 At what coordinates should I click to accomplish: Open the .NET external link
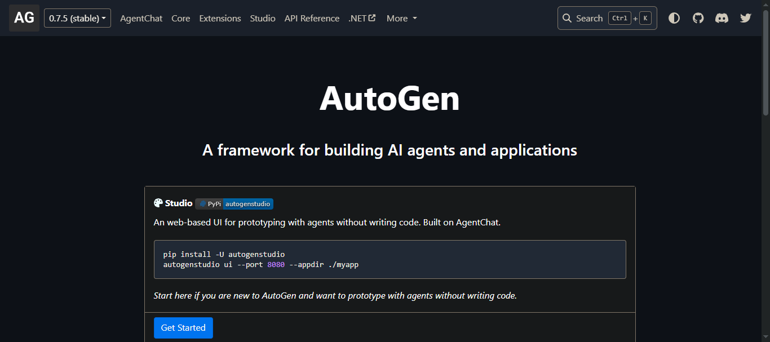tap(362, 18)
